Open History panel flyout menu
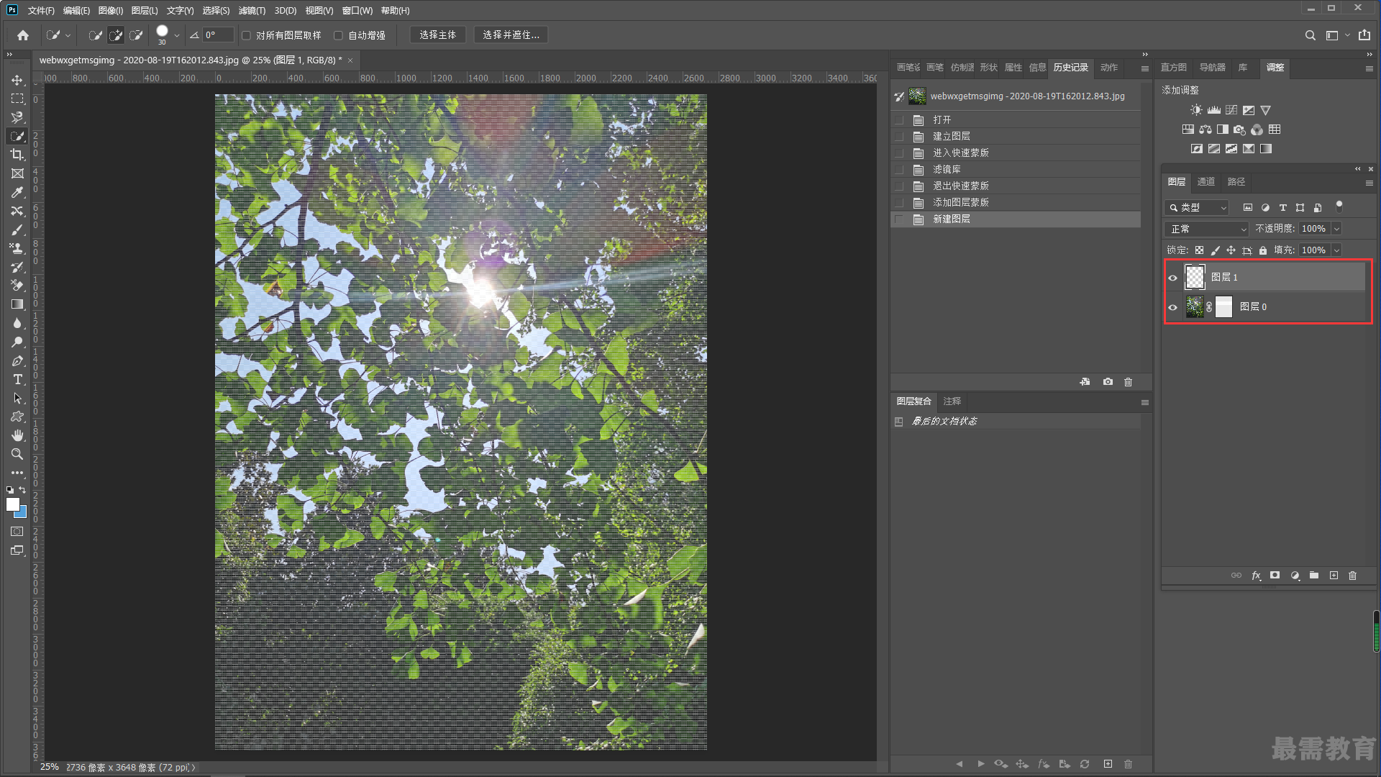 (1144, 68)
